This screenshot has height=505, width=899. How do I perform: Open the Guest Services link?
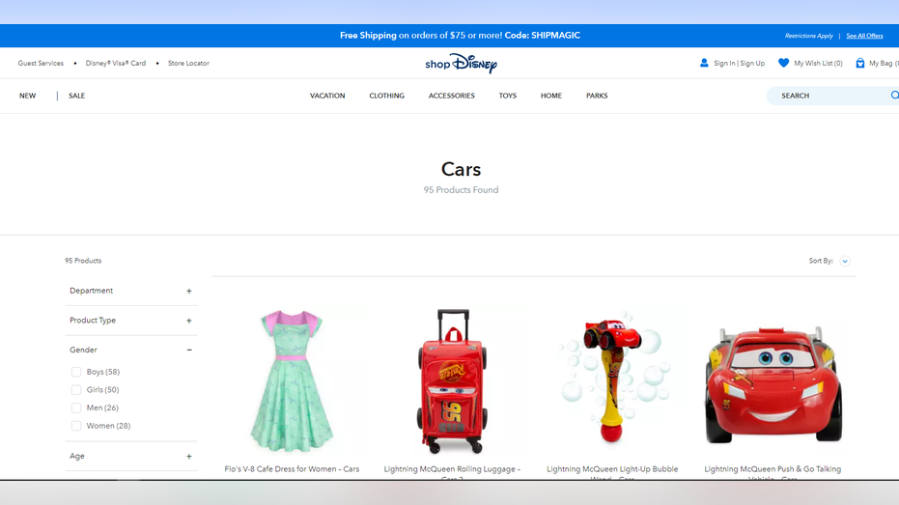point(41,63)
